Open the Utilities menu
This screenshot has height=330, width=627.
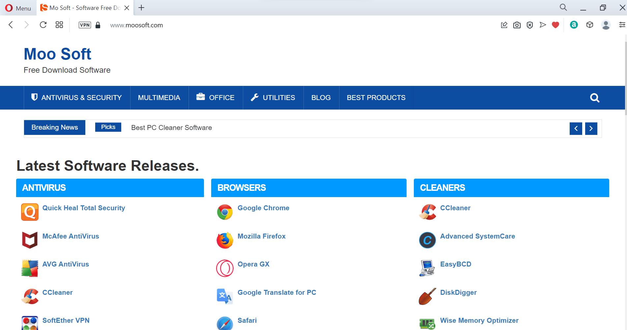[273, 98]
